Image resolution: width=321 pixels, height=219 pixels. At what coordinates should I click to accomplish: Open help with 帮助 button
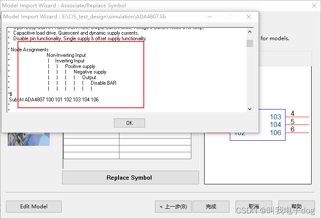point(297,207)
